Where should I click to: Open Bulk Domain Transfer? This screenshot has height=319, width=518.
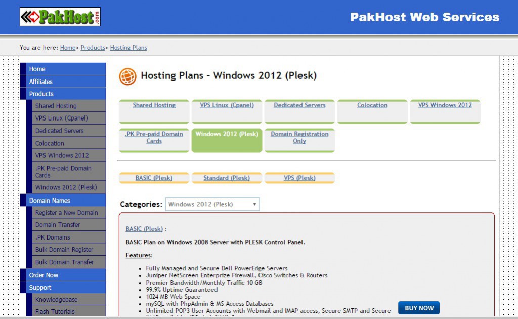coord(69,262)
